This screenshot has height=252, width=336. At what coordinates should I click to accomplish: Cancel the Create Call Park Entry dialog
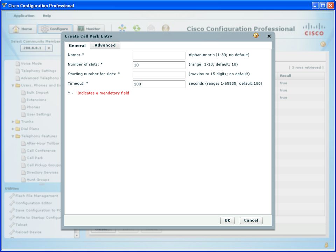coord(251,220)
